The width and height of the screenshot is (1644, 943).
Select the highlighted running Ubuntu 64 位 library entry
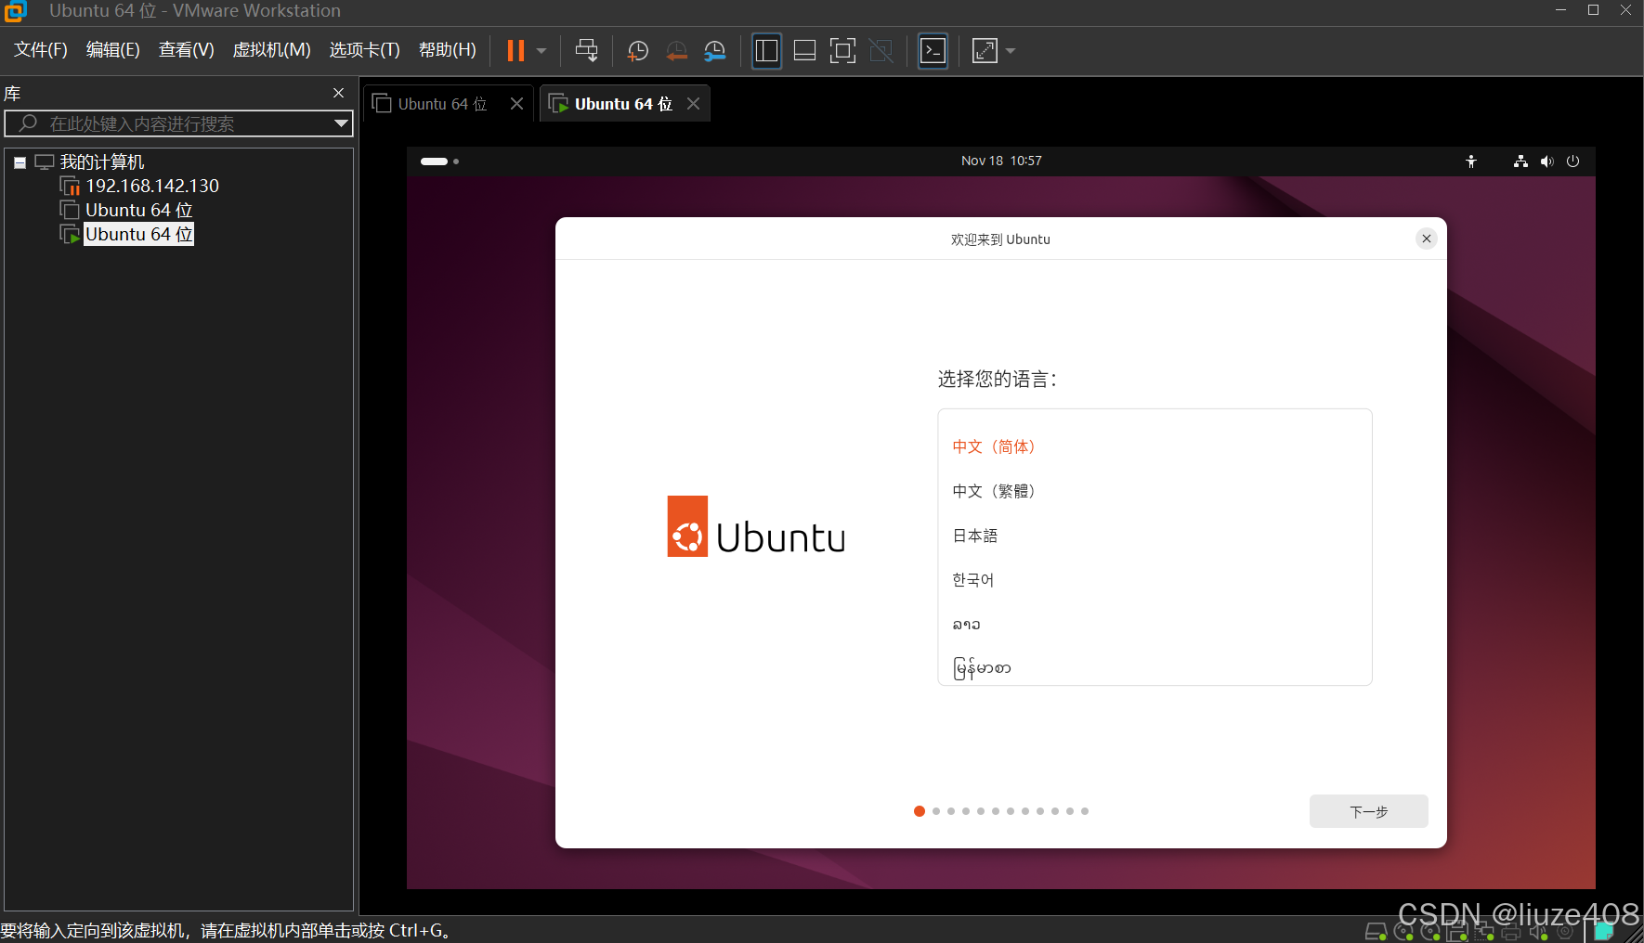tap(138, 234)
